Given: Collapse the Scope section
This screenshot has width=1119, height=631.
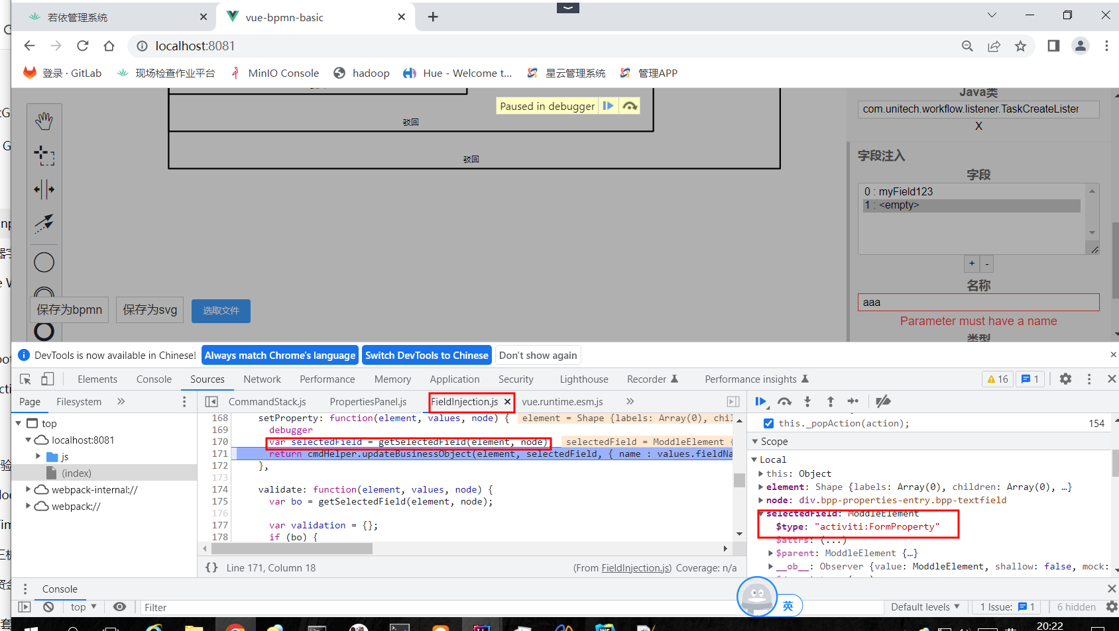Looking at the screenshot, I should (x=755, y=442).
